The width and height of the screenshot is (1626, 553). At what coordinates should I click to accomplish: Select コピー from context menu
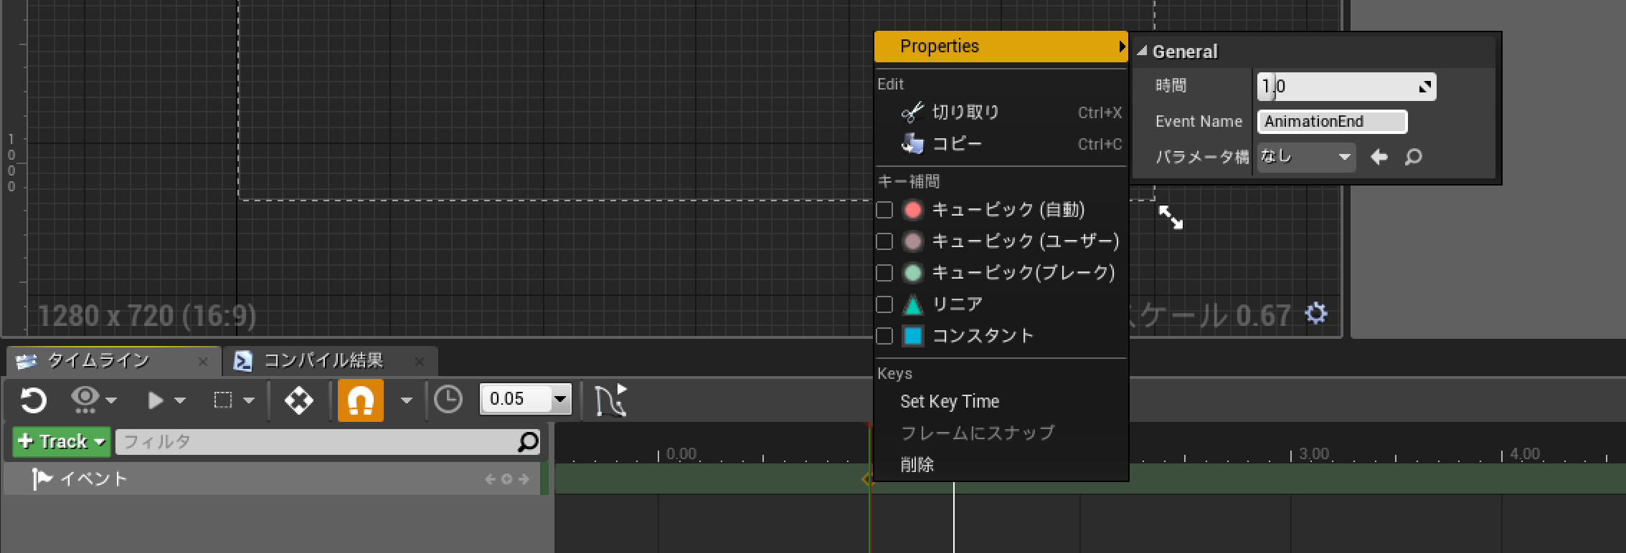(x=1001, y=144)
